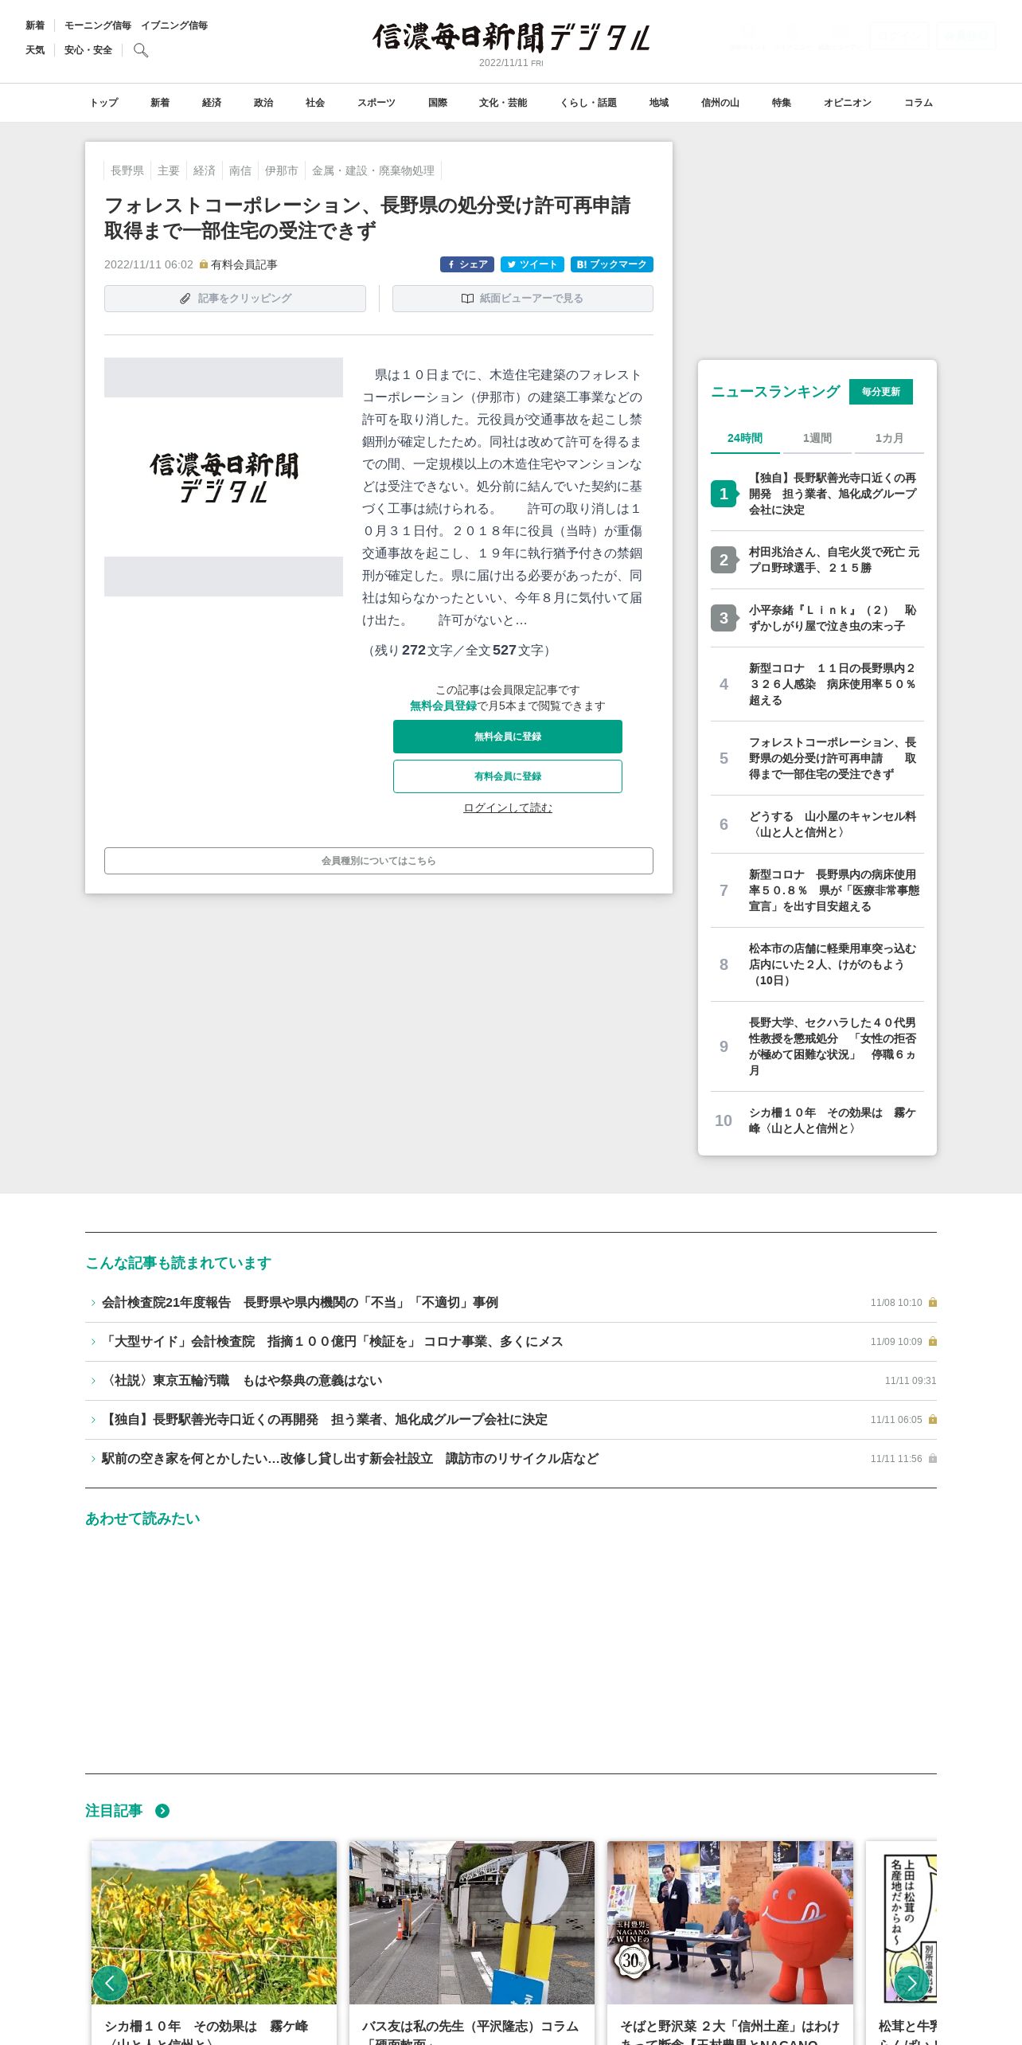The image size is (1022, 2045).
Task: Open rank 6 山小屋のキャンセル料 article
Action: [833, 824]
